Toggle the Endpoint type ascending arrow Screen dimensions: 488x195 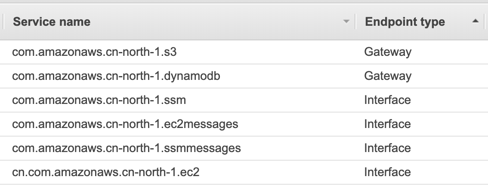coord(475,21)
